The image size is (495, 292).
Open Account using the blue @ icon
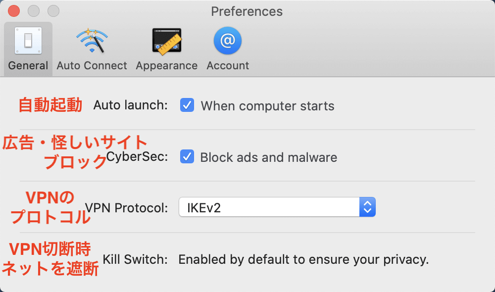point(228,41)
